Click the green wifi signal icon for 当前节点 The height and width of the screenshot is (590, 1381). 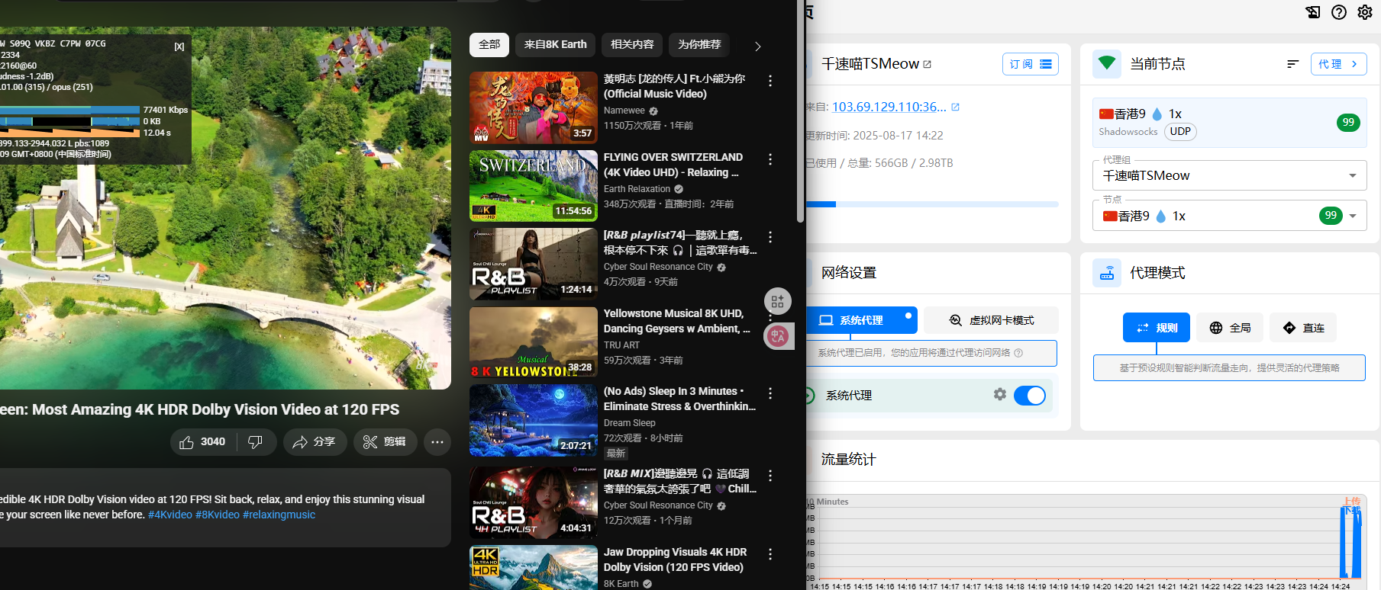pyautogui.click(x=1107, y=63)
